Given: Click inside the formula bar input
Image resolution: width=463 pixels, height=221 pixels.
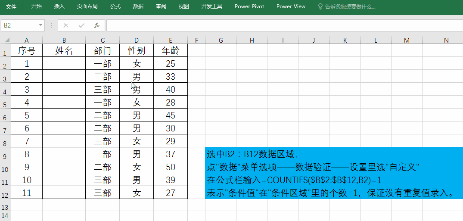Looking at the screenshot, I should point(284,25).
